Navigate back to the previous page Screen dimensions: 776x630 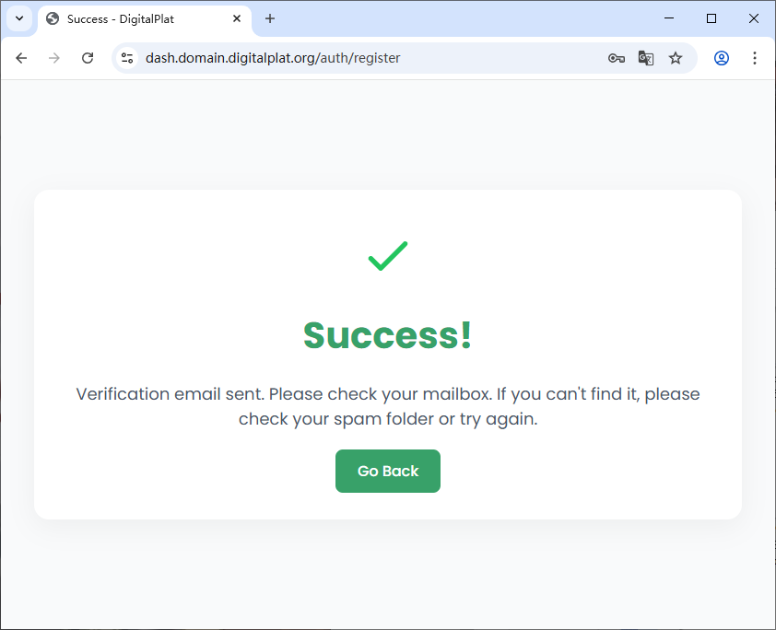click(x=21, y=58)
